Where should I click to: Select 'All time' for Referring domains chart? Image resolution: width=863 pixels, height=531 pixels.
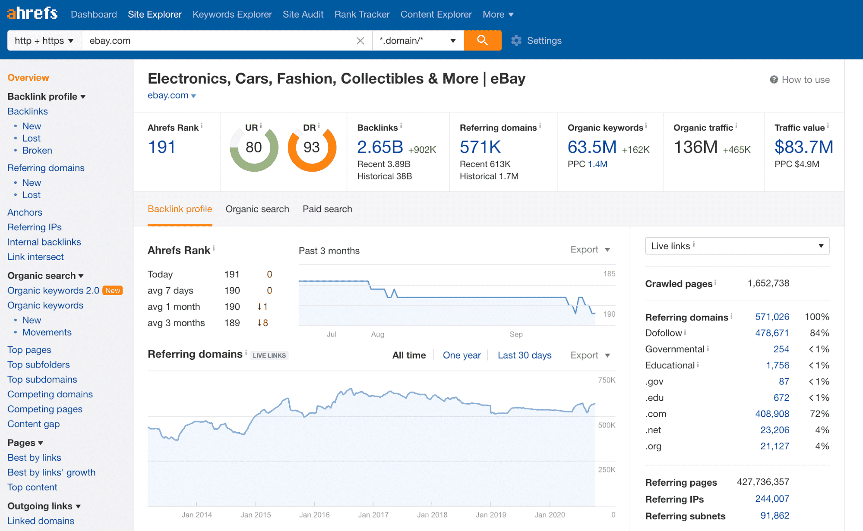pos(409,355)
